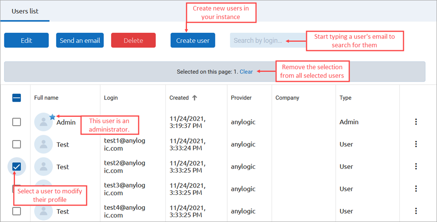Viewport: 437px width, 222px height.
Task: Uncheck the test2@anylogic.com row checkbox
Action: coord(17,167)
